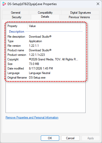Select the 1.22.1.1 file version value
Image resolution: width=102 pixels, height=143 pixels.
pyautogui.click(x=34, y=46)
